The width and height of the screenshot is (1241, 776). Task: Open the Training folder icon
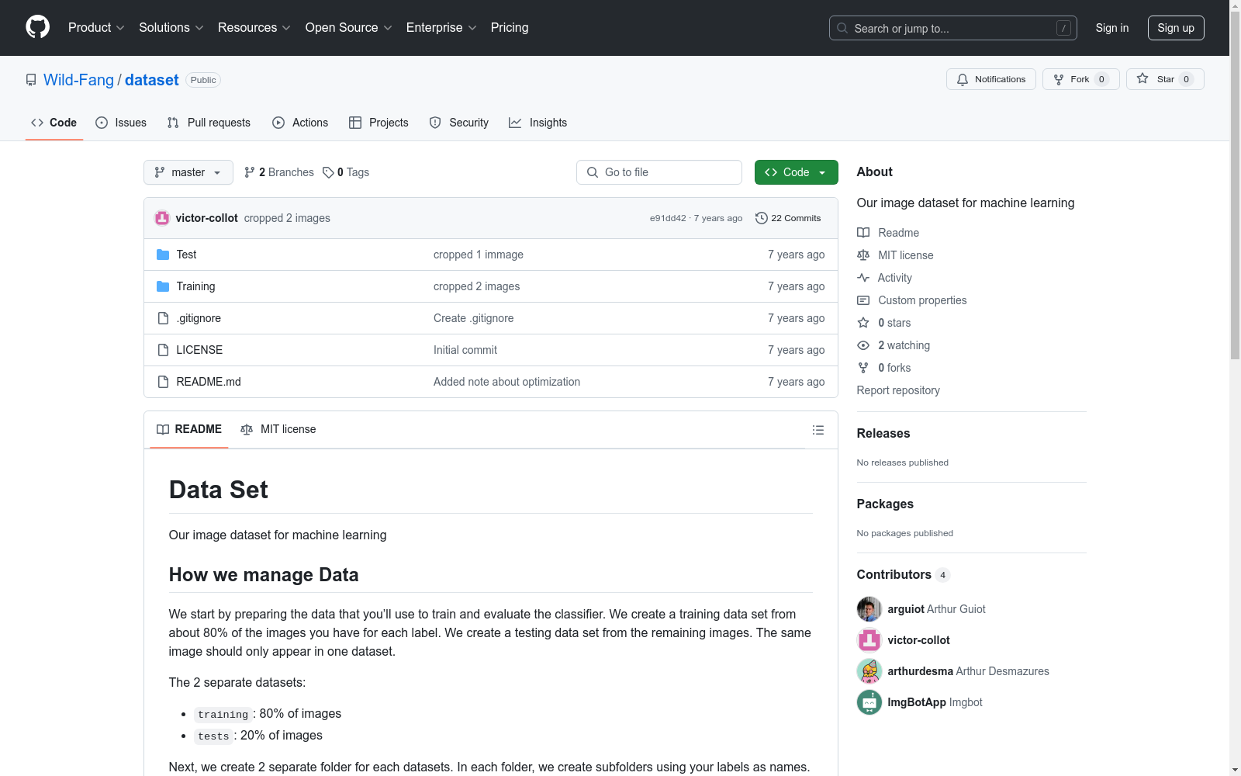[163, 286]
